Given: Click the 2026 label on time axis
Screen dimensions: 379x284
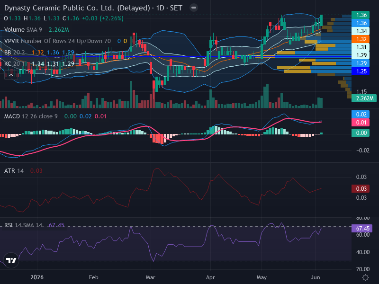Looking at the screenshot, I should tap(37, 277).
